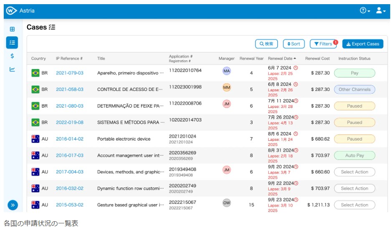The image size is (391, 230).
Task: Click the OW manager avatar
Action: click(227, 203)
